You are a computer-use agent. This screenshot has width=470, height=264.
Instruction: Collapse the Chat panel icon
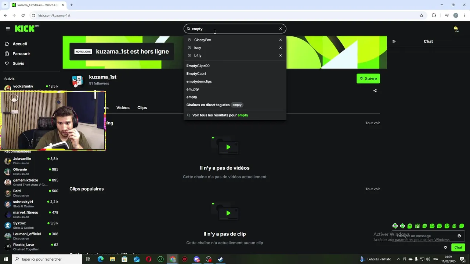pos(394,41)
